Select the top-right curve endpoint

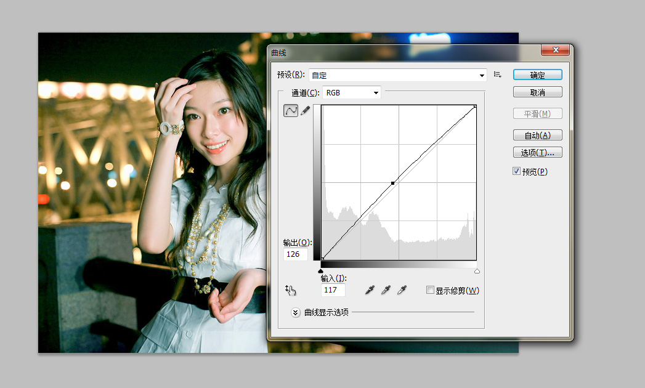click(x=475, y=107)
